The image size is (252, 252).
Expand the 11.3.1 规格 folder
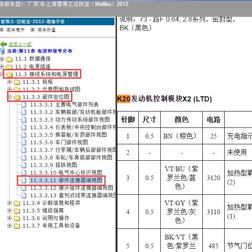pyautogui.click(x=10, y=82)
